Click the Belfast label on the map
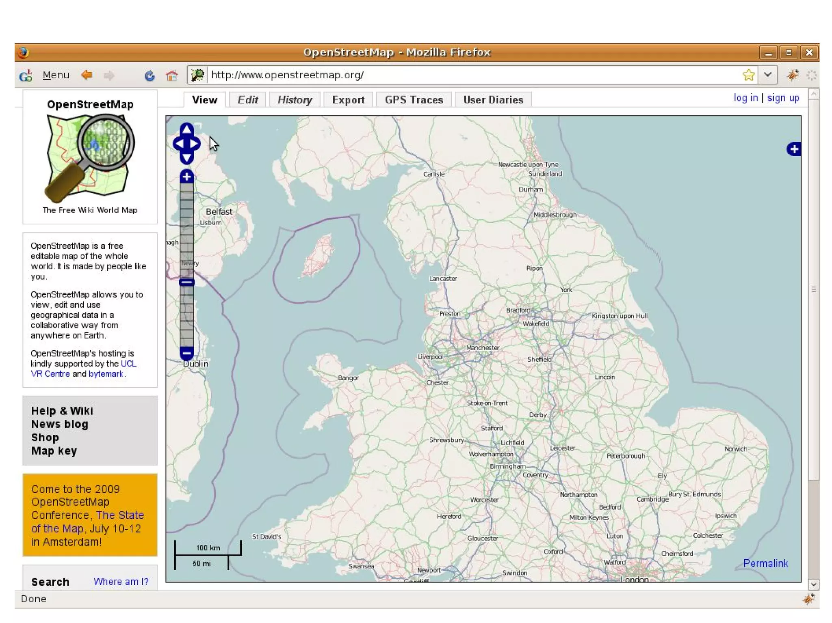832x623 pixels. coord(219,211)
